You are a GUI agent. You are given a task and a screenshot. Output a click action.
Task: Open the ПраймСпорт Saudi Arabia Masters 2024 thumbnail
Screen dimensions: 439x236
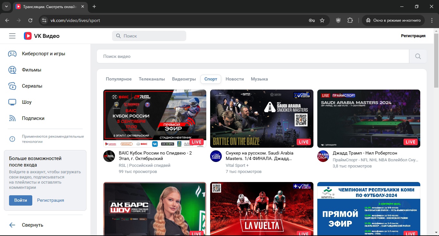369,119
